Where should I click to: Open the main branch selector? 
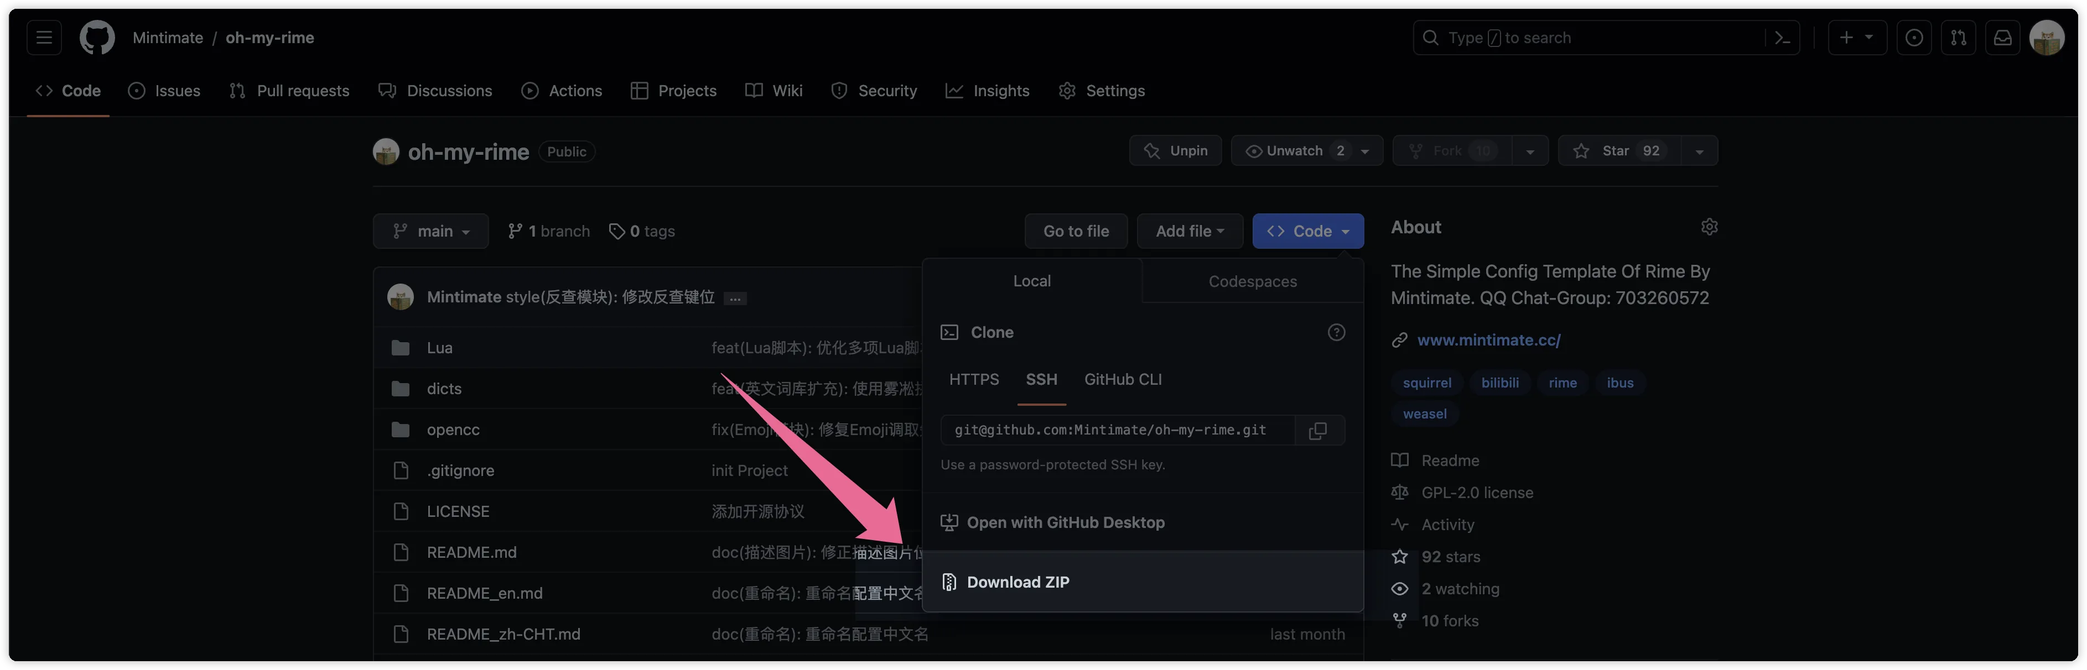coord(430,232)
